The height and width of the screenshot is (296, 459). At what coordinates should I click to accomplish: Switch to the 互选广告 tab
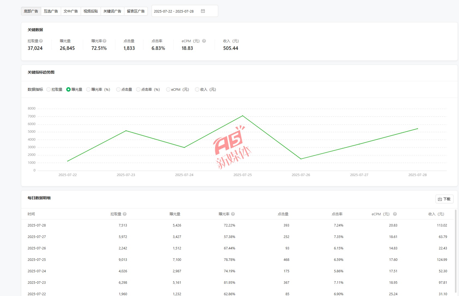tap(51, 11)
